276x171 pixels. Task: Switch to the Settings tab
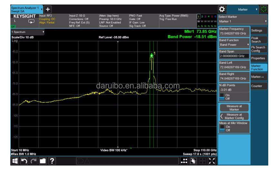(259, 31)
